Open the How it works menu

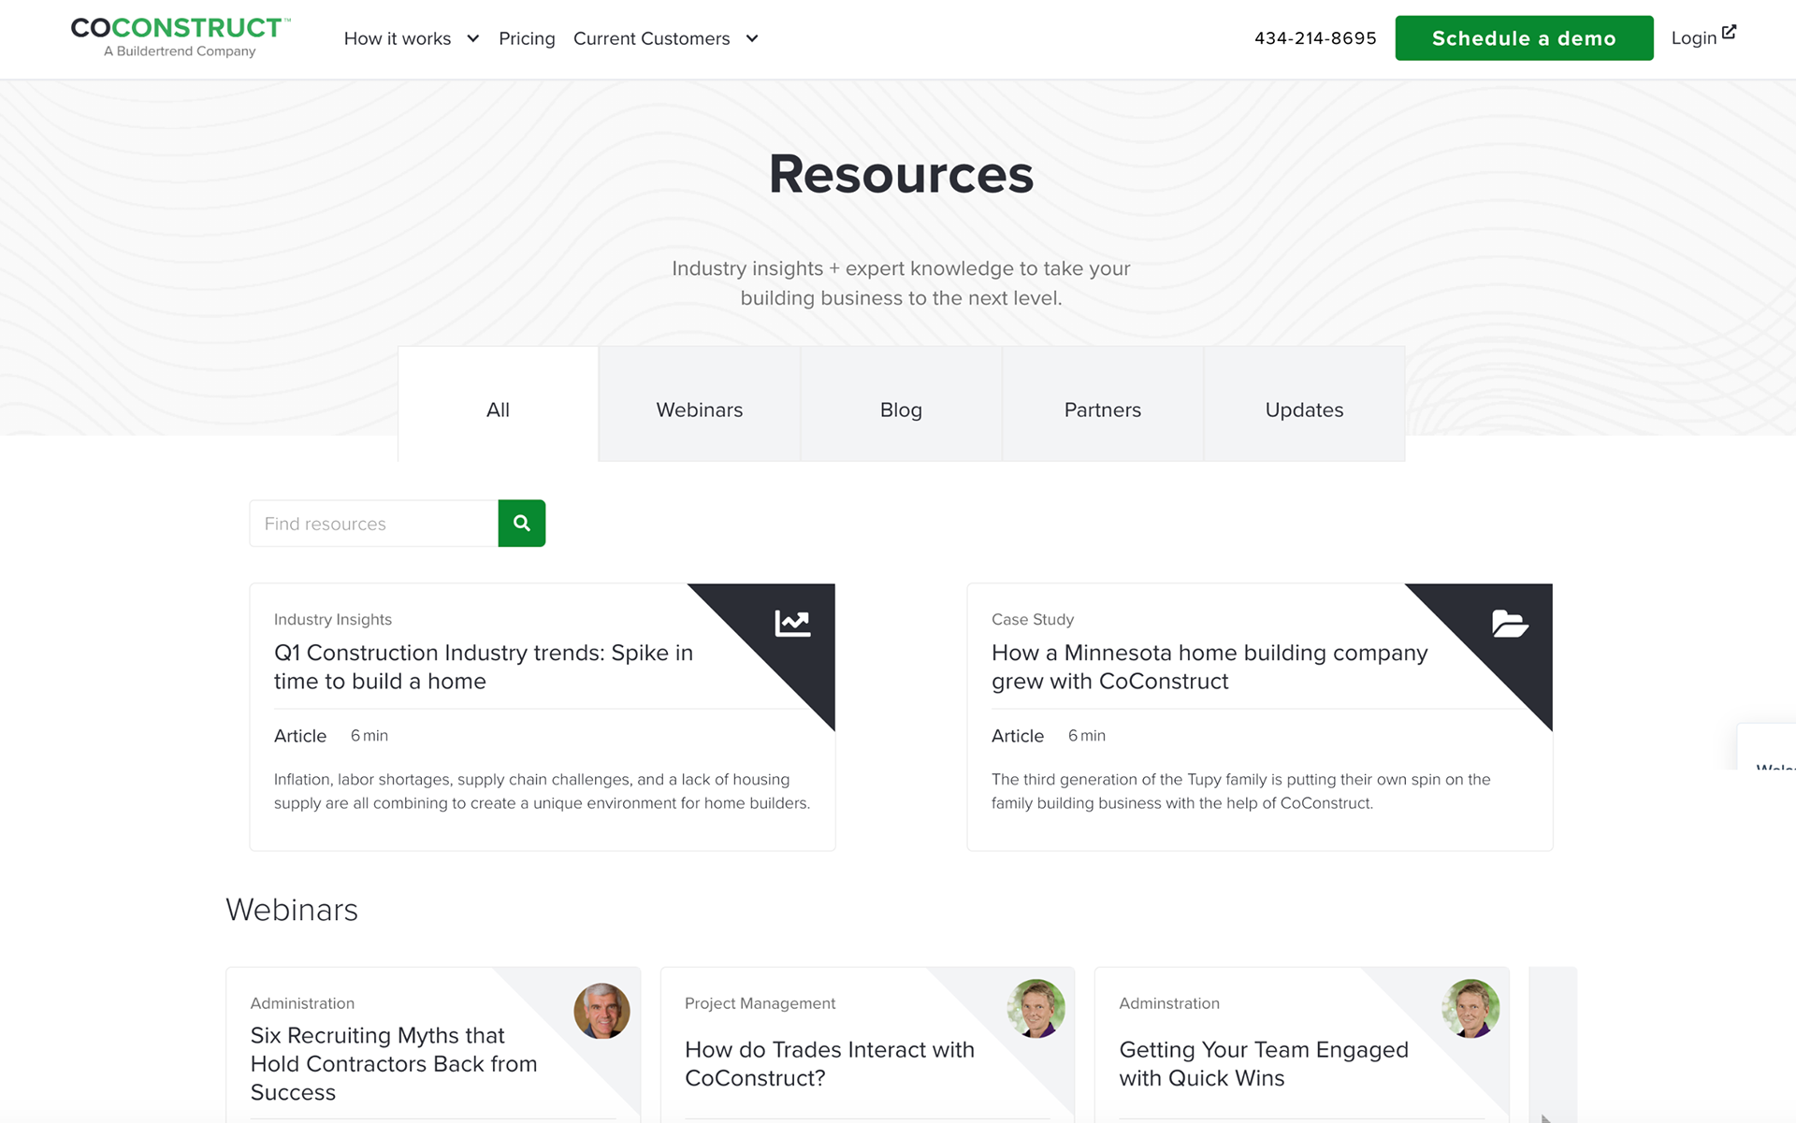coord(398,38)
